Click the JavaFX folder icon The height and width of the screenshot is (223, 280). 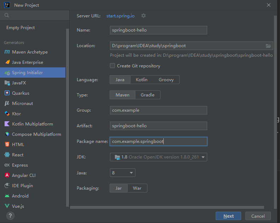(7, 83)
